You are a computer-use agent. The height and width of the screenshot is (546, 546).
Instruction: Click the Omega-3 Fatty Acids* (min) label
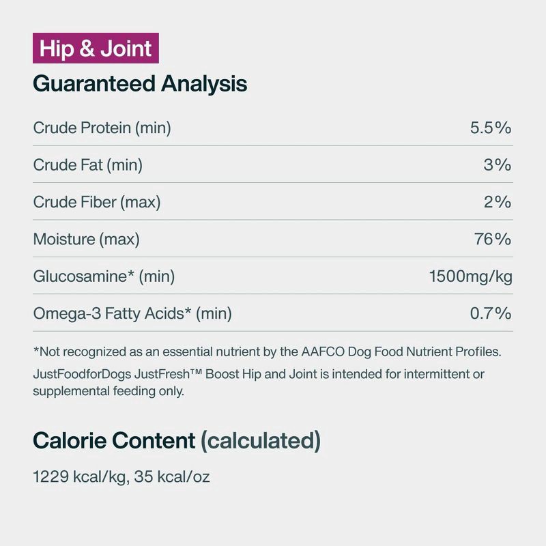132,313
